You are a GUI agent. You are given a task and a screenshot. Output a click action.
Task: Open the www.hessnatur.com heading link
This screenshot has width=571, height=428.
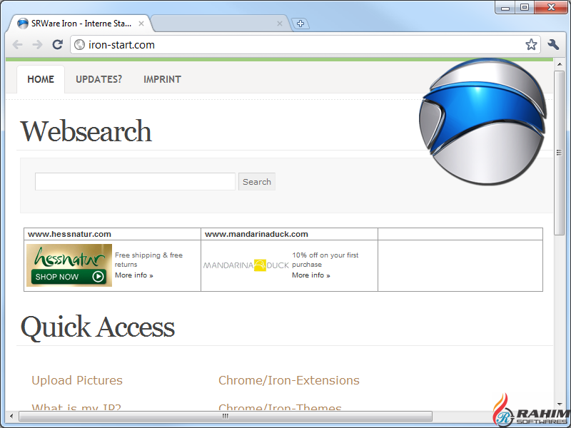[69, 234]
